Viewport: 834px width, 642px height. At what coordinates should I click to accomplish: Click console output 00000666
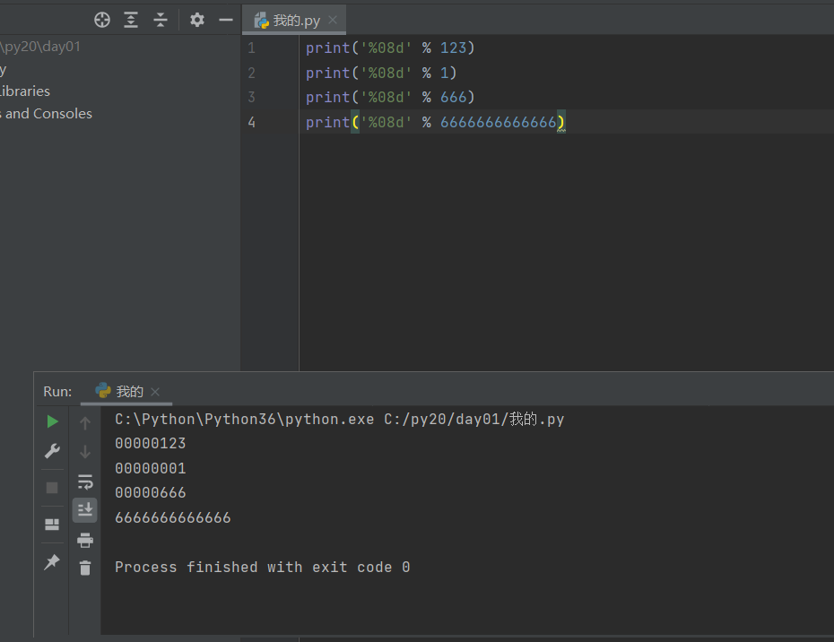(x=151, y=493)
